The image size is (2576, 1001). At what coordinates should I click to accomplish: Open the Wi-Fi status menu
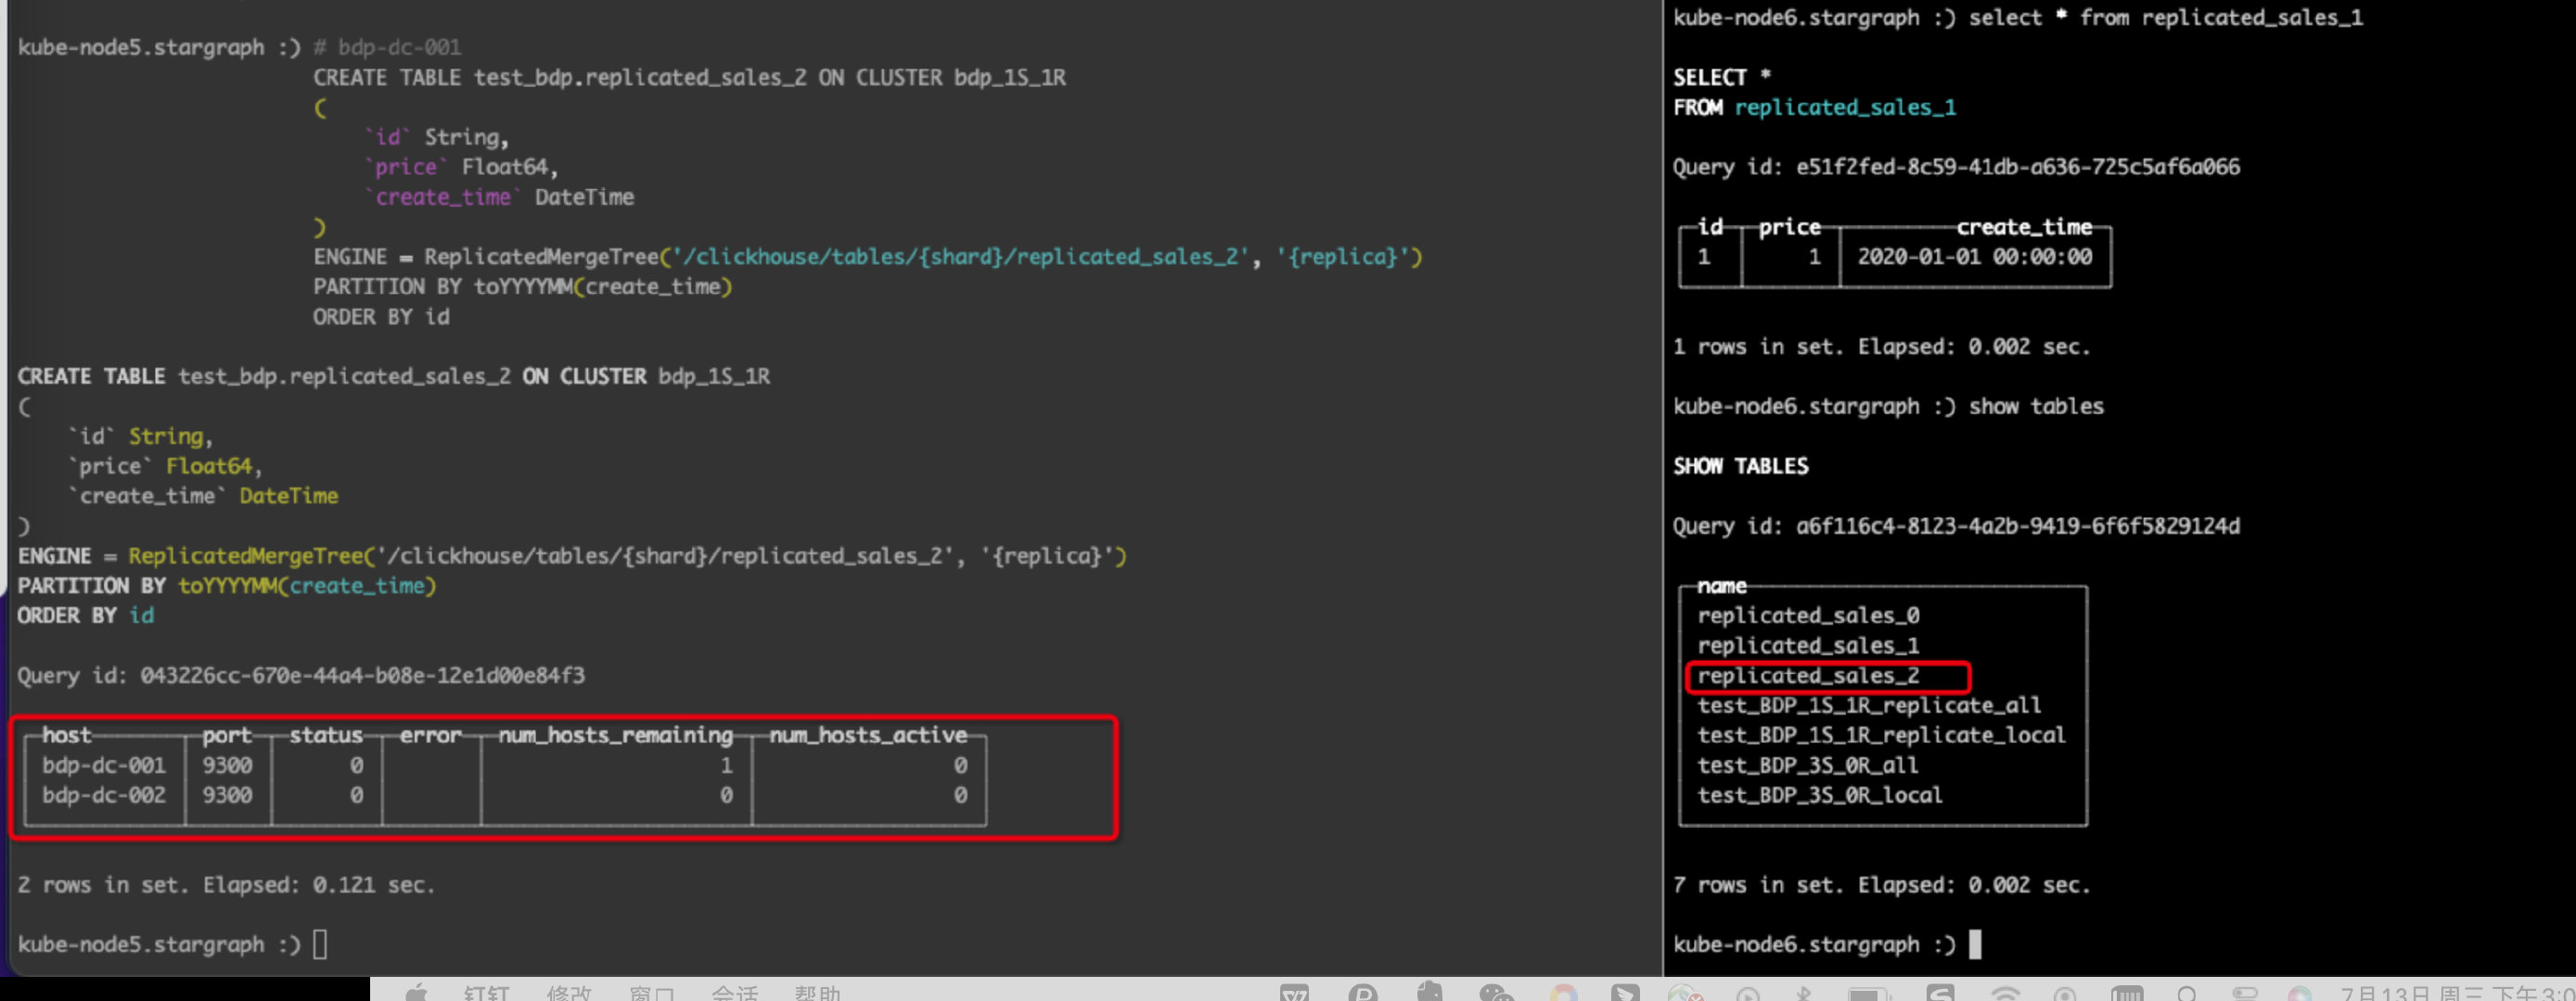point(2005,994)
